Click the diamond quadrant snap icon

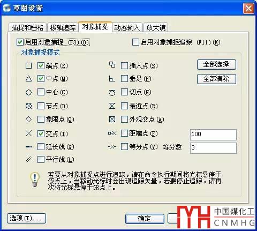click(x=28, y=119)
